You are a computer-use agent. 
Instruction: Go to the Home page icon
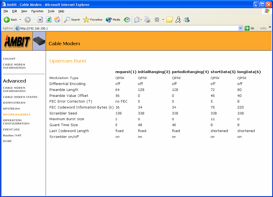tap(57, 19)
